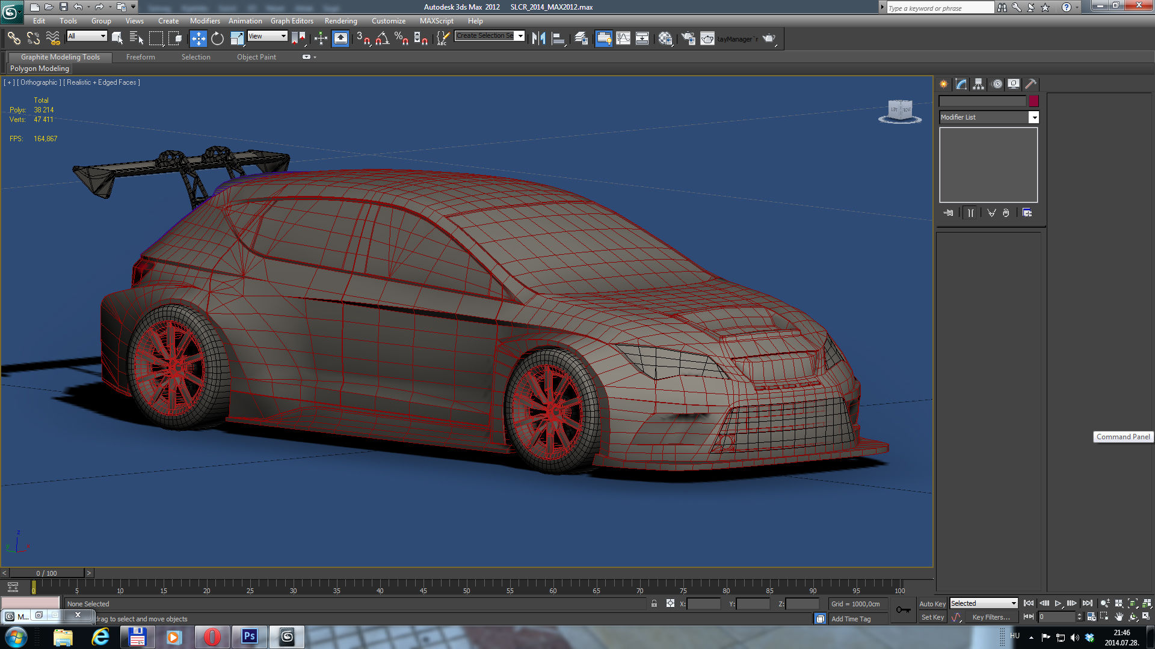Image resolution: width=1155 pixels, height=649 pixels.
Task: Open the Render Setup teapot icon
Action: tap(688, 39)
